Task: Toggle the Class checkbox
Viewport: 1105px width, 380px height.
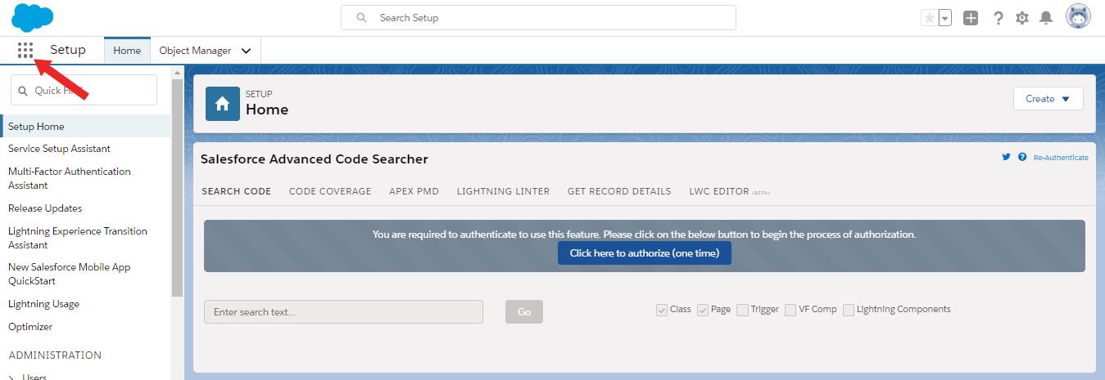Action: pyautogui.click(x=661, y=310)
